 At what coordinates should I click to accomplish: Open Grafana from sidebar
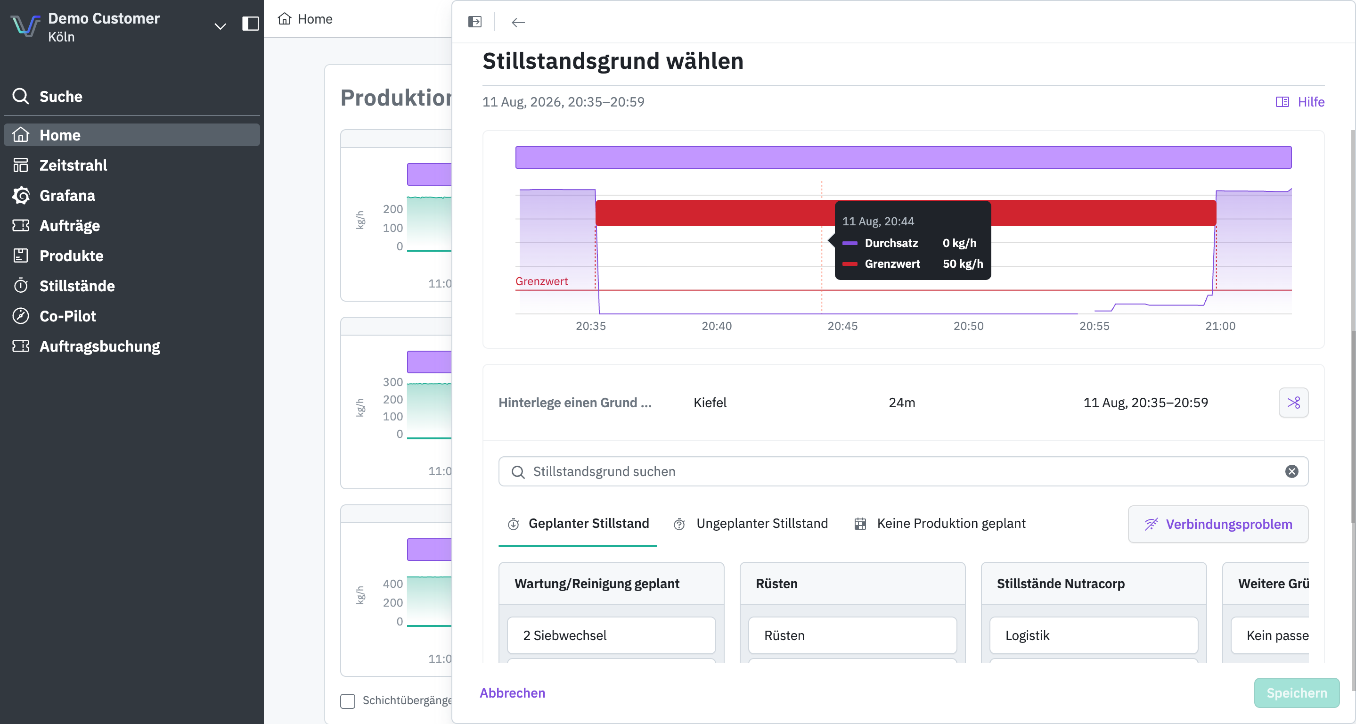(x=131, y=195)
